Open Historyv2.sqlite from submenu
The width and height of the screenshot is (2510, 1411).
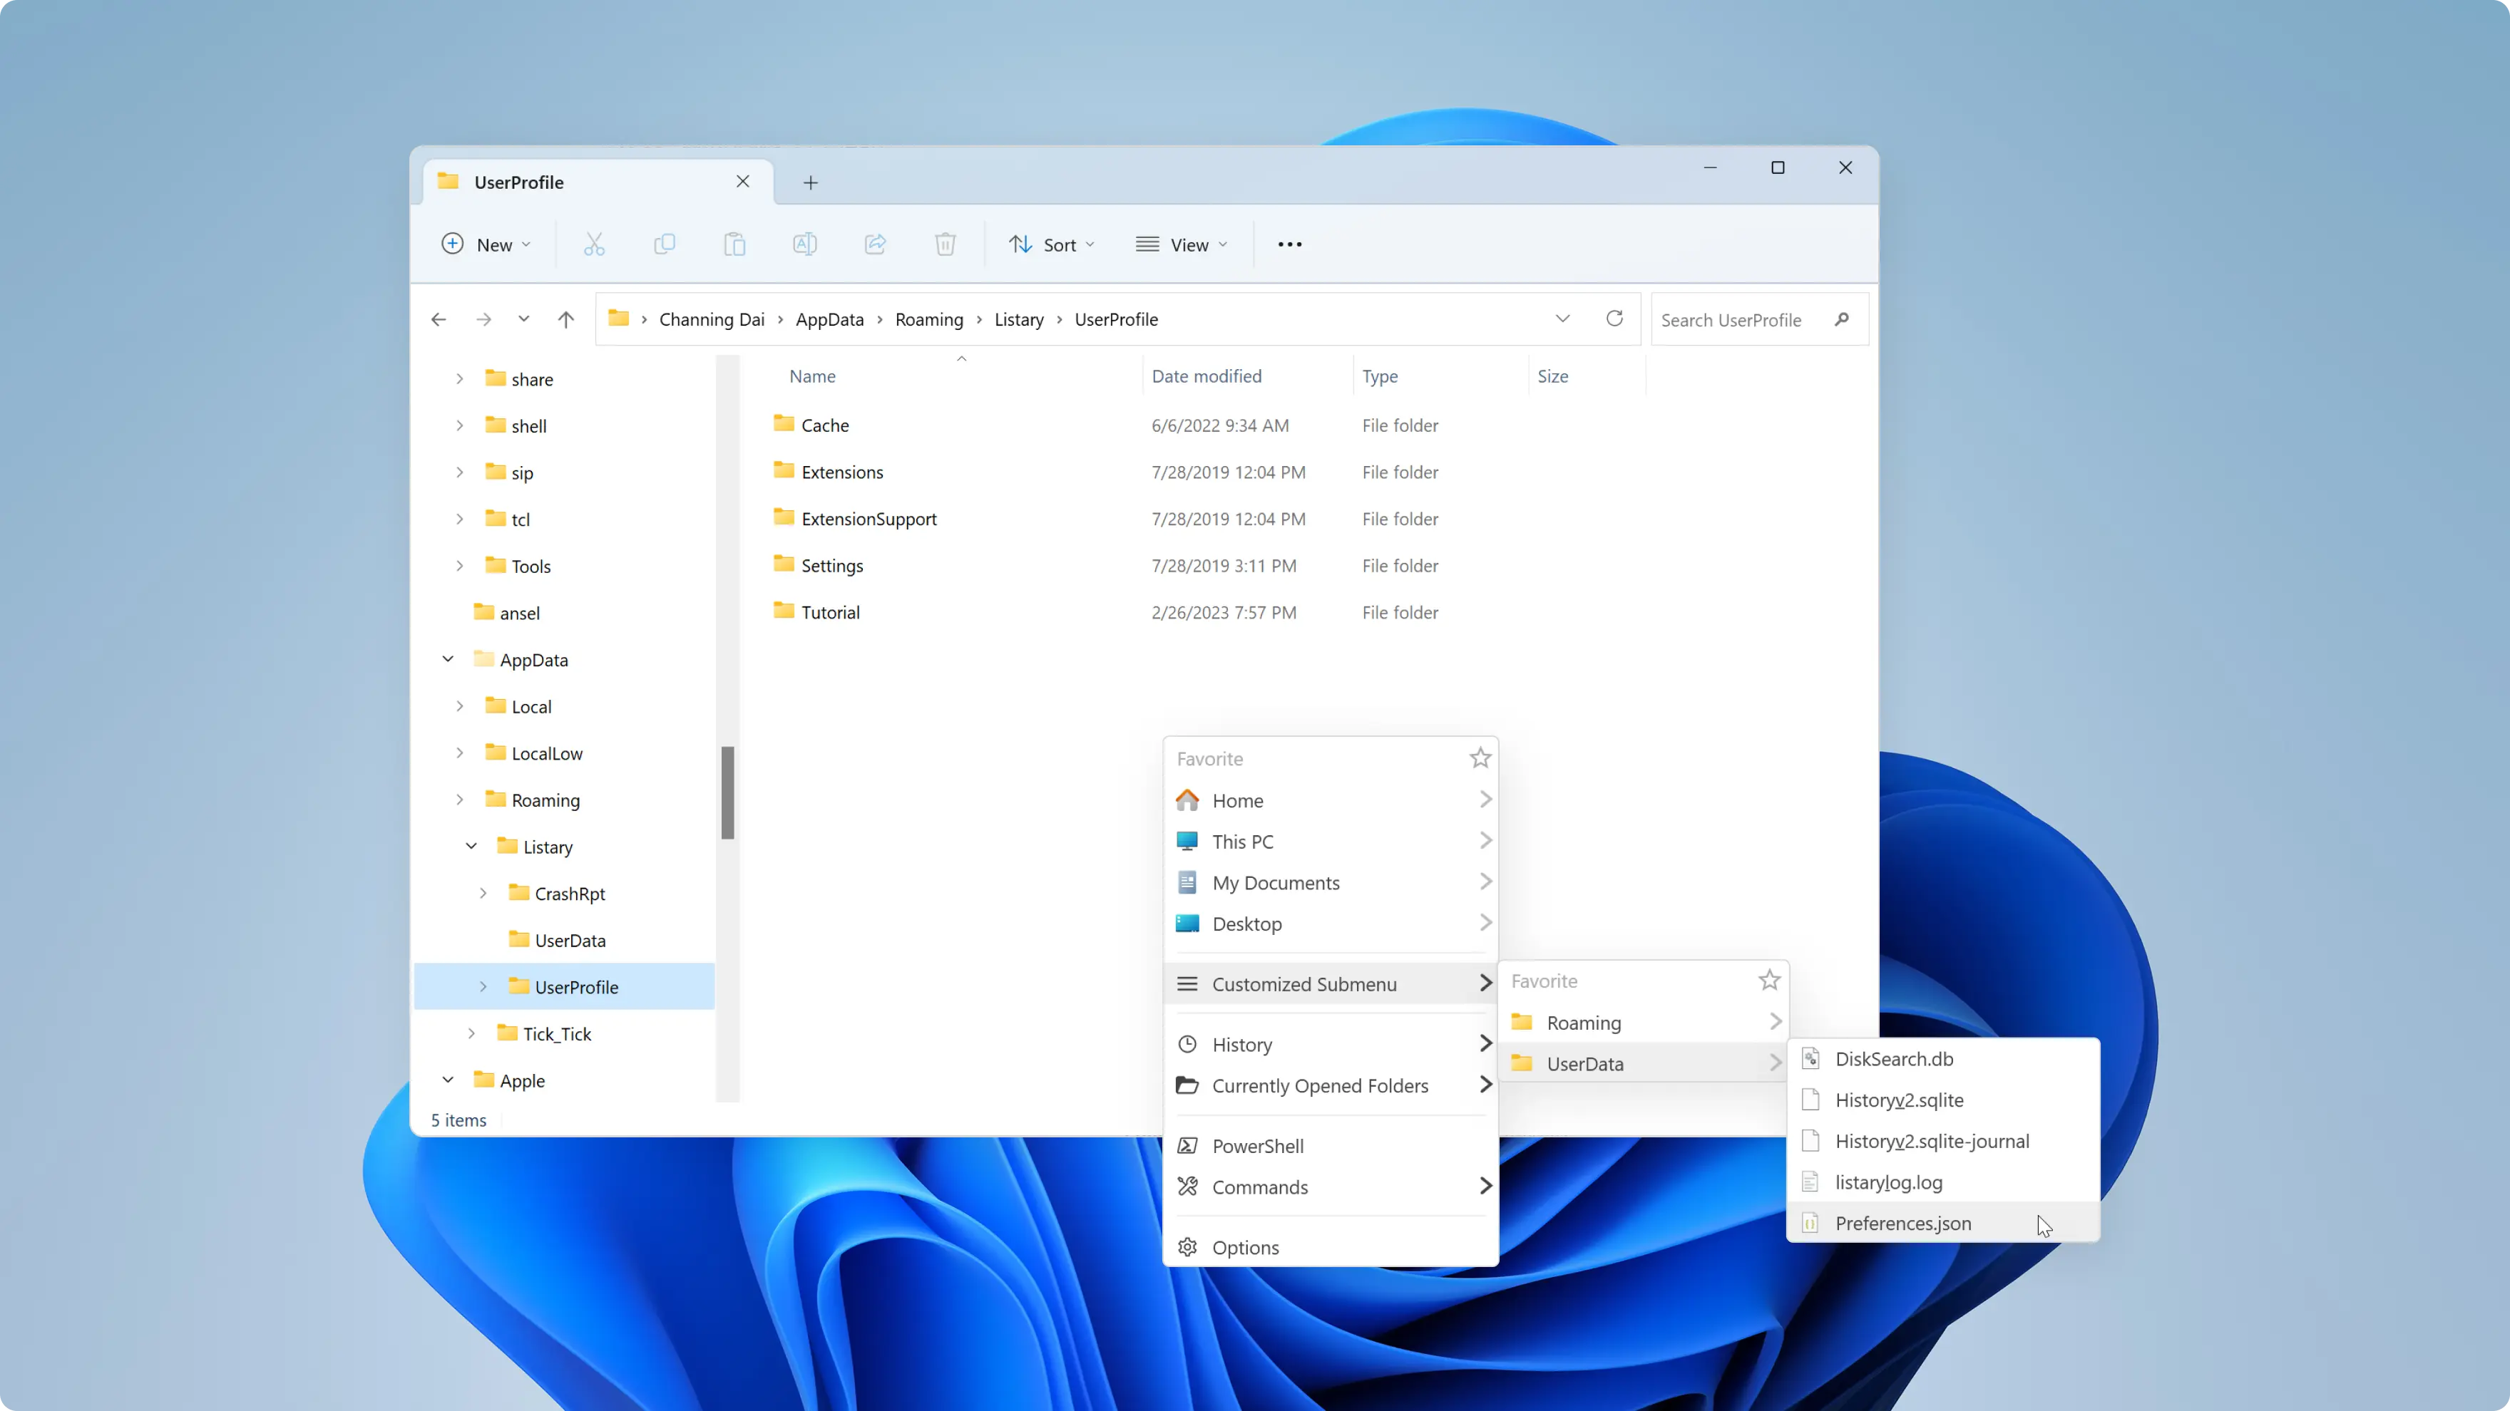[1944, 1100]
